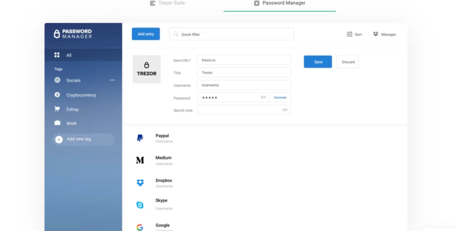Click the Skype logo icon
Screen dimensions: 456x231
pos(140,205)
